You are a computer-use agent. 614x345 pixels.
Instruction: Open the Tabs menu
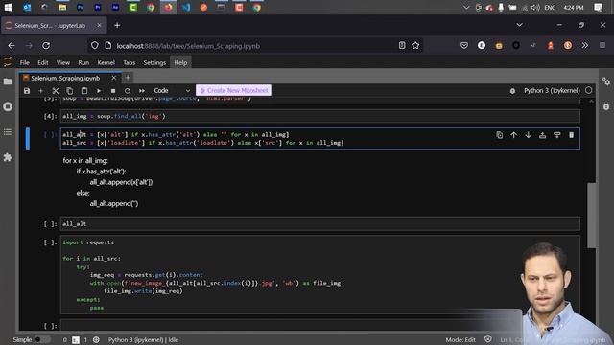[129, 62]
